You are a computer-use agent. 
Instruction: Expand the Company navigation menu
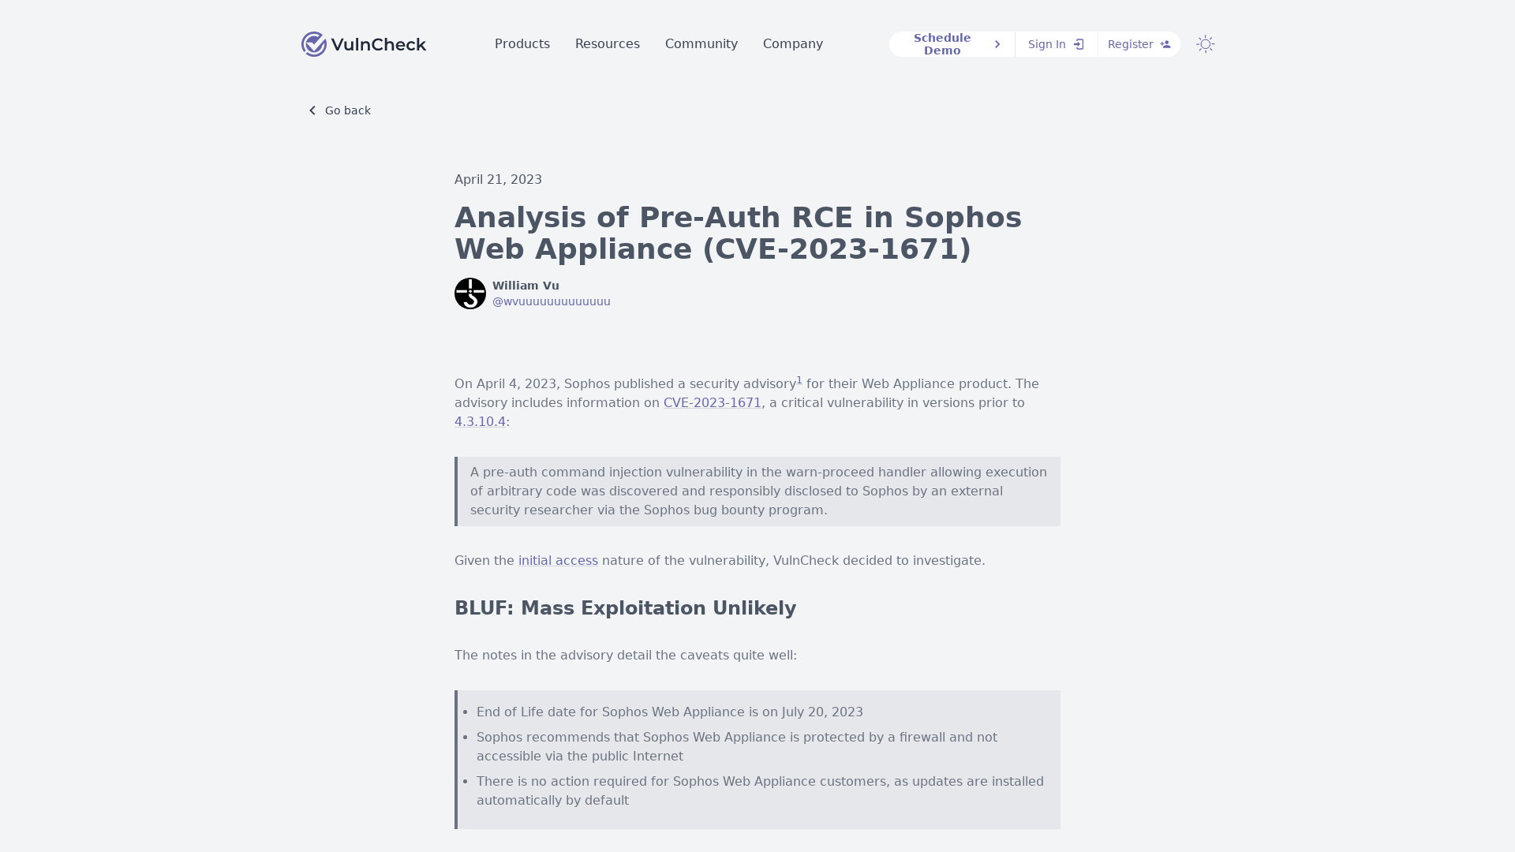point(793,43)
